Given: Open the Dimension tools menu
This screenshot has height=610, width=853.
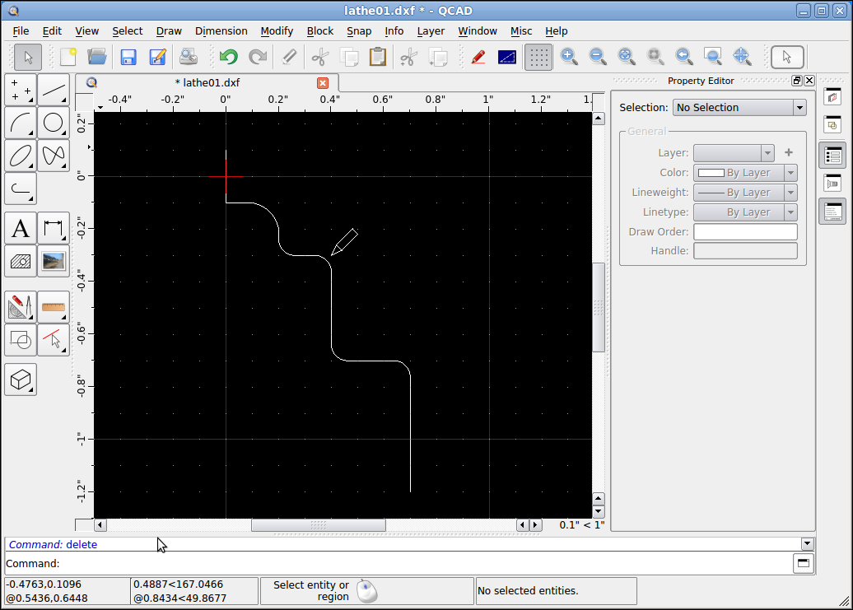Looking at the screenshot, I should (x=54, y=228).
